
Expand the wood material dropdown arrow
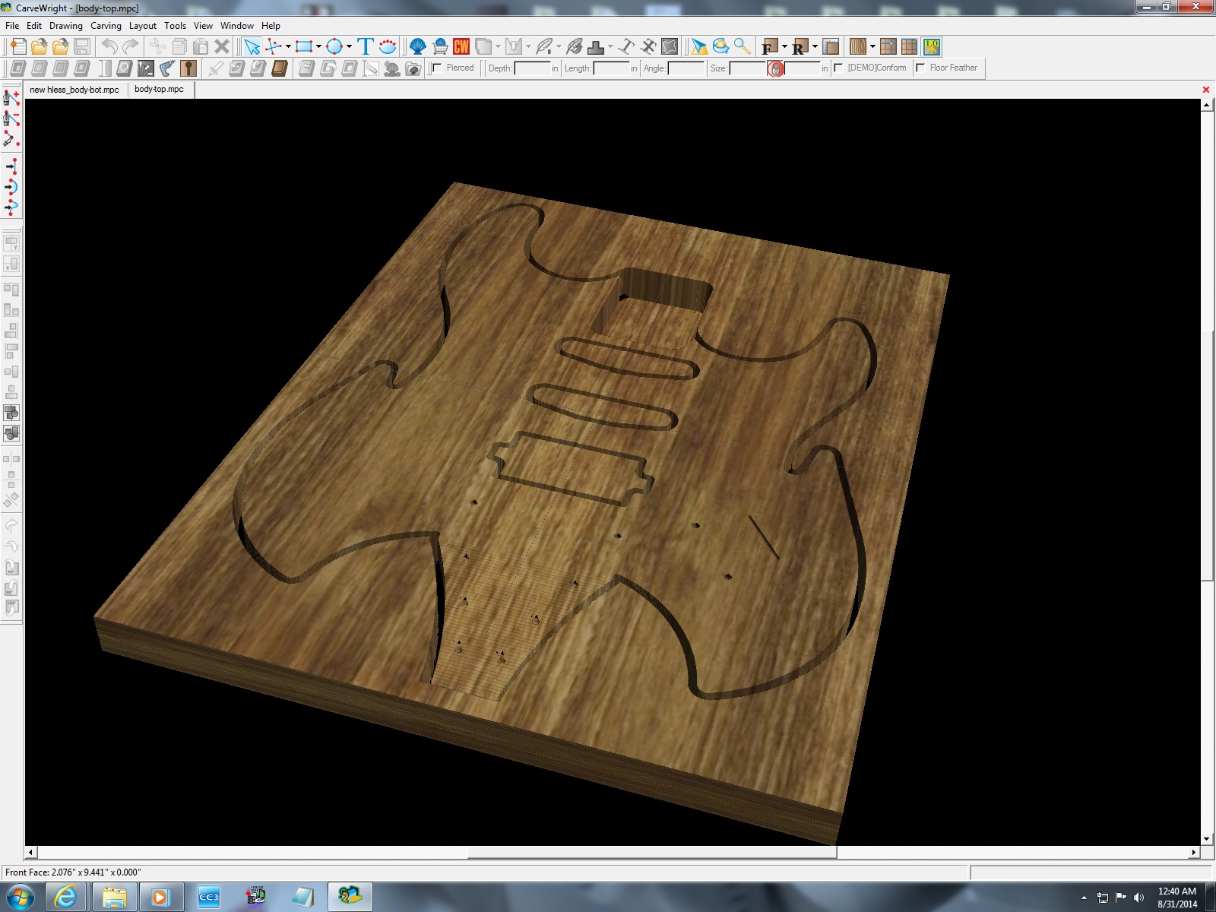point(872,46)
